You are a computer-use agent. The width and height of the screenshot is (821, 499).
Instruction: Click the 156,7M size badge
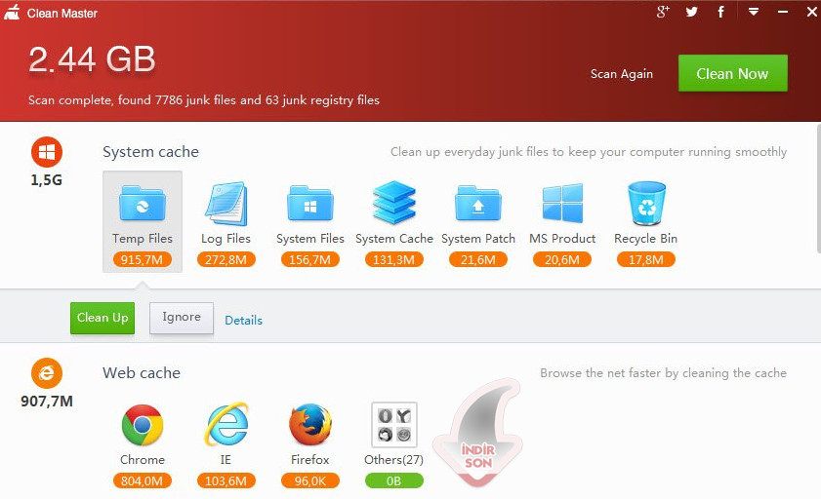coord(310,259)
